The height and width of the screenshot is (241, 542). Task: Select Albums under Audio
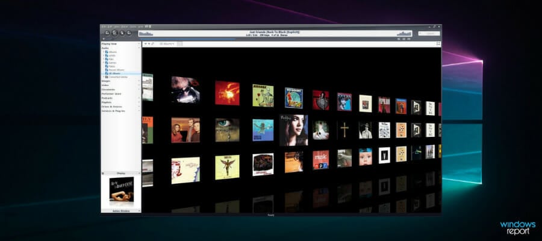click(113, 52)
